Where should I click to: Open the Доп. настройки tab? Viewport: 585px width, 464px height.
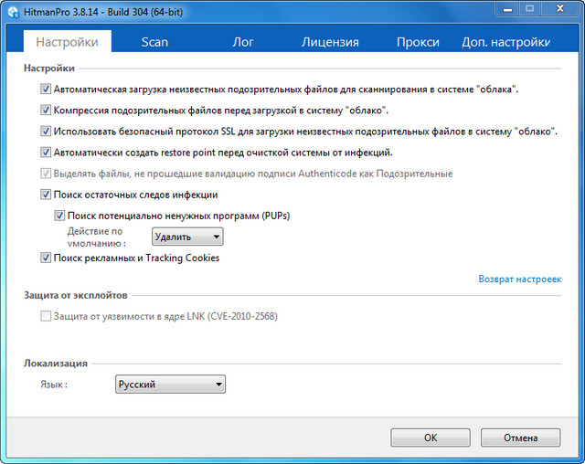point(505,42)
